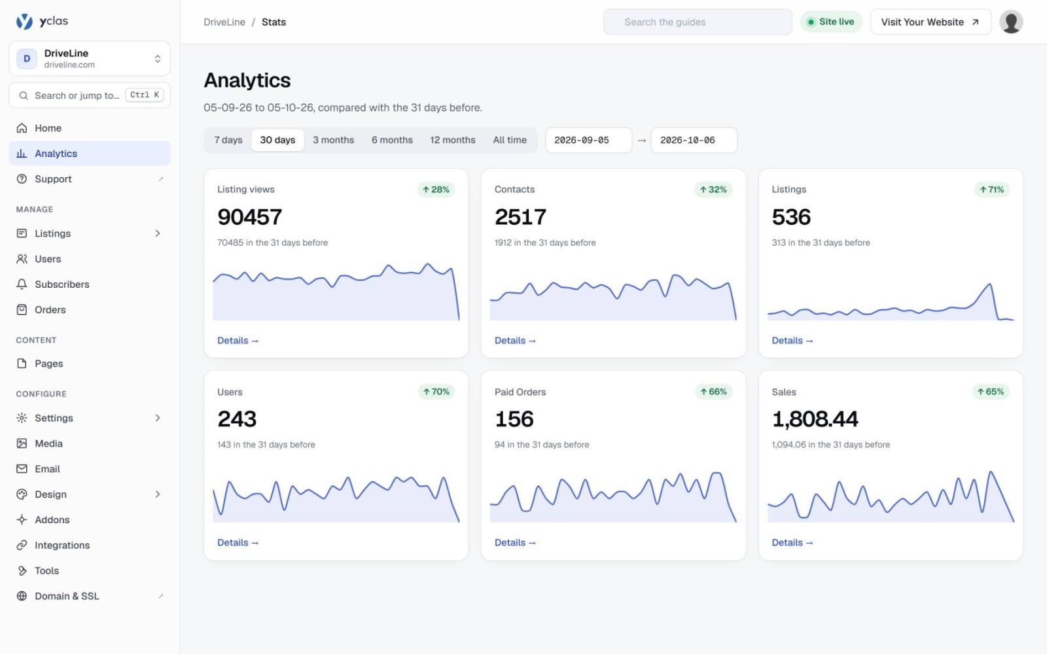Select the 3 months range tab
1047x654 pixels.
333,140
